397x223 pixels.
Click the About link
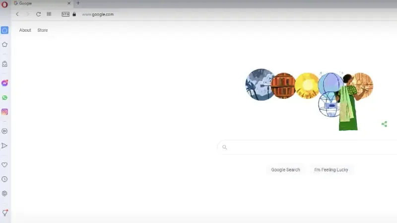click(x=25, y=30)
